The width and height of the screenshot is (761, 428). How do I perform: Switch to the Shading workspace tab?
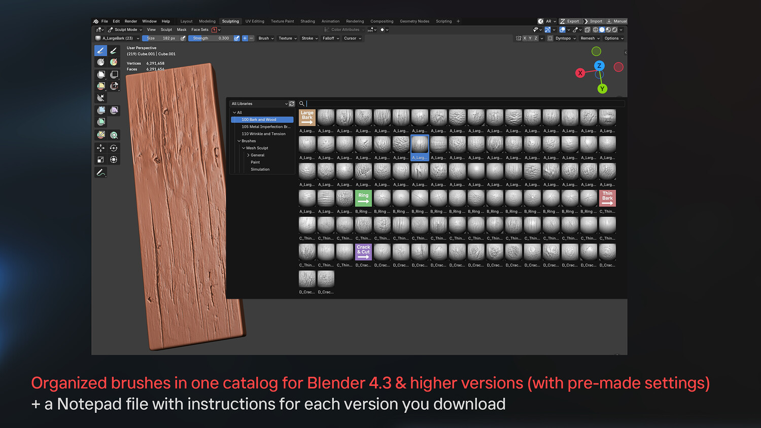307,21
